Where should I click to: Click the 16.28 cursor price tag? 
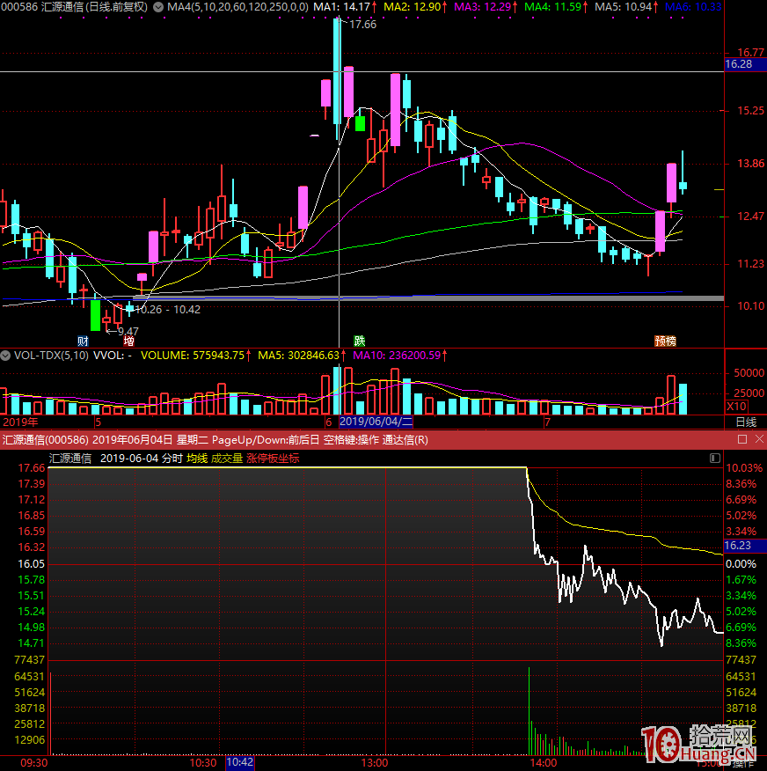coord(745,64)
